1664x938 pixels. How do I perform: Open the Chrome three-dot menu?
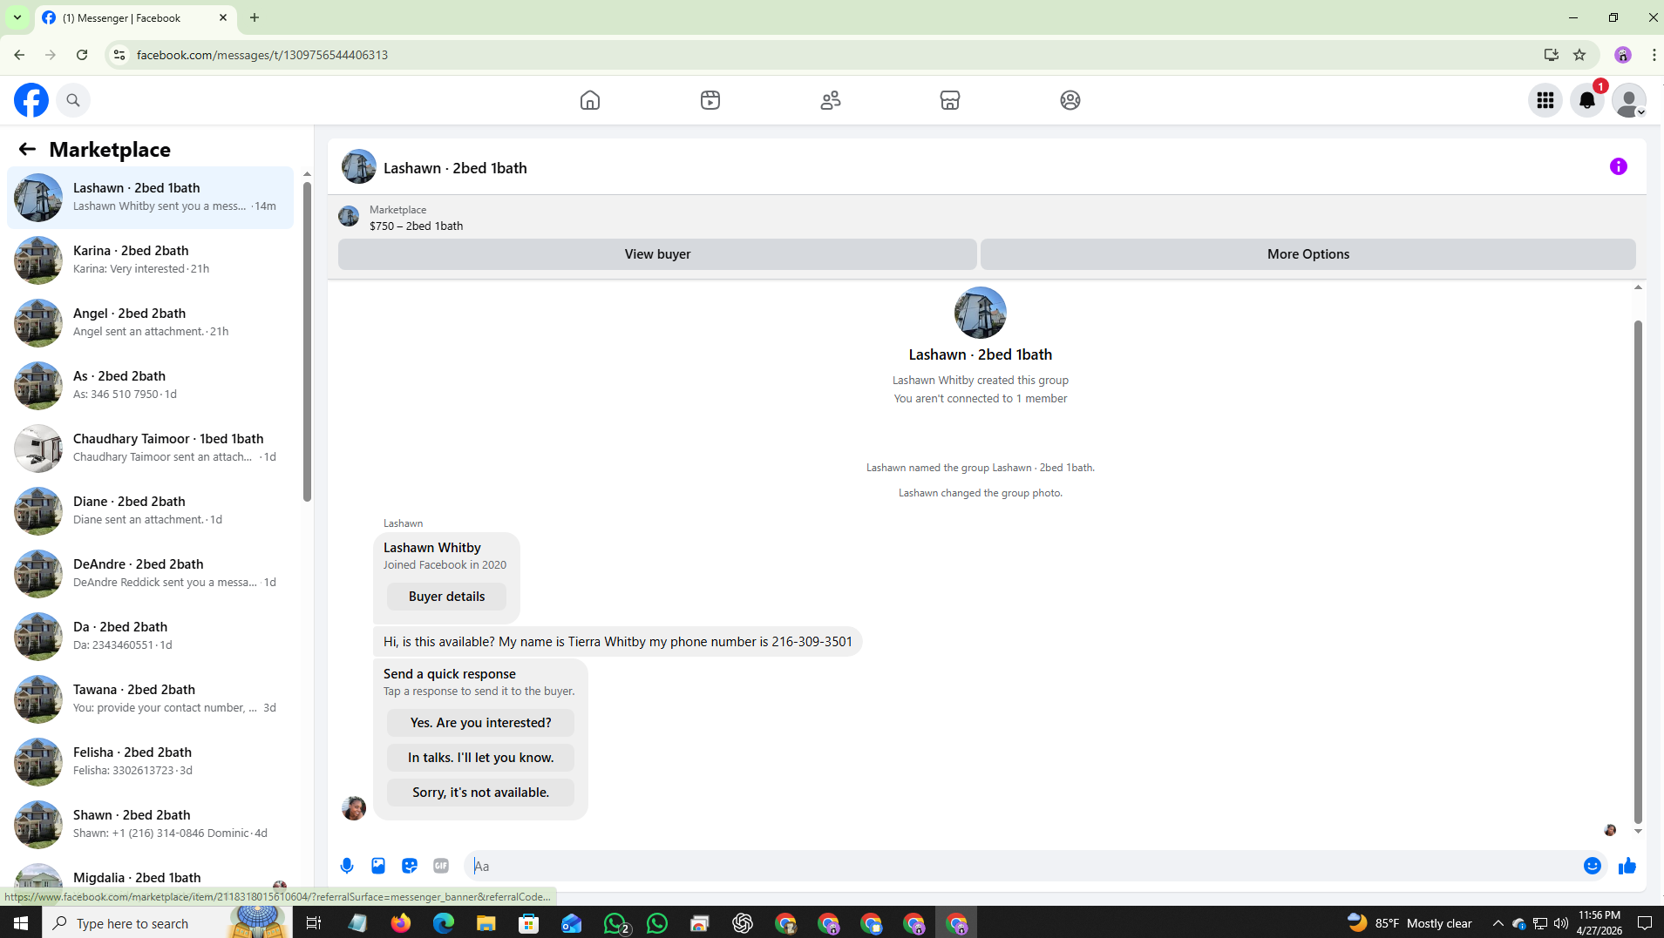tap(1654, 55)
